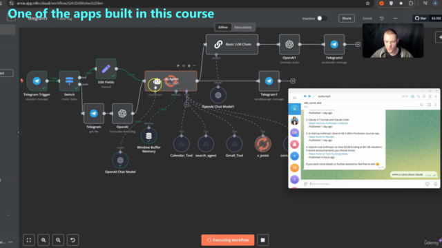
Task: Select the Gmail_Tool node
Action: 234,144
